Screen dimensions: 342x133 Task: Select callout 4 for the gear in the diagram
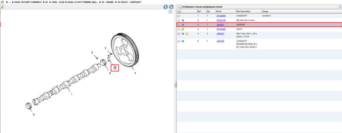tap(135, 73)
